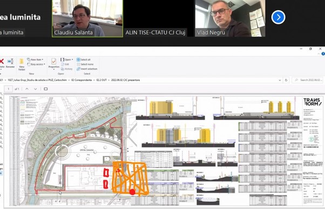Click the search box in Explorer
The image size is (325, 209).
pyautogui.click(x=308, y=80)
